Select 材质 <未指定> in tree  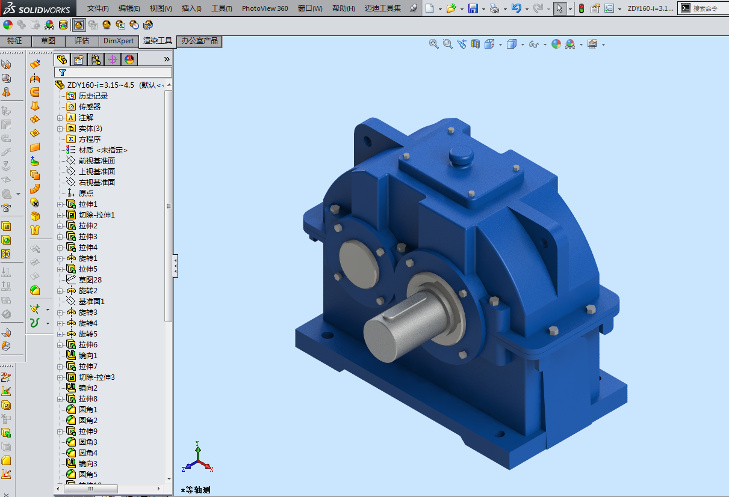[x=103, y=150]
